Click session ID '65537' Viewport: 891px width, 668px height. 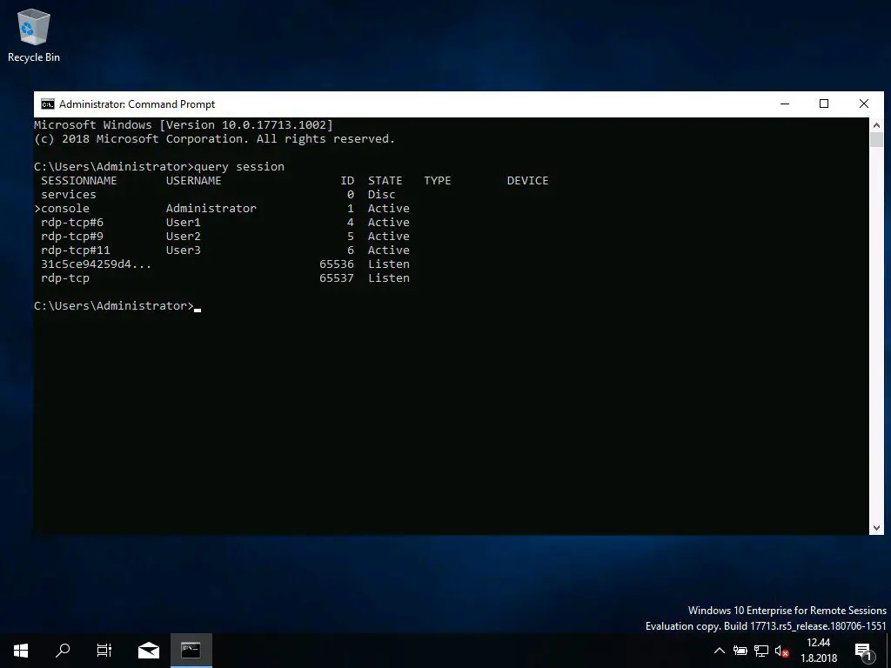337,277
